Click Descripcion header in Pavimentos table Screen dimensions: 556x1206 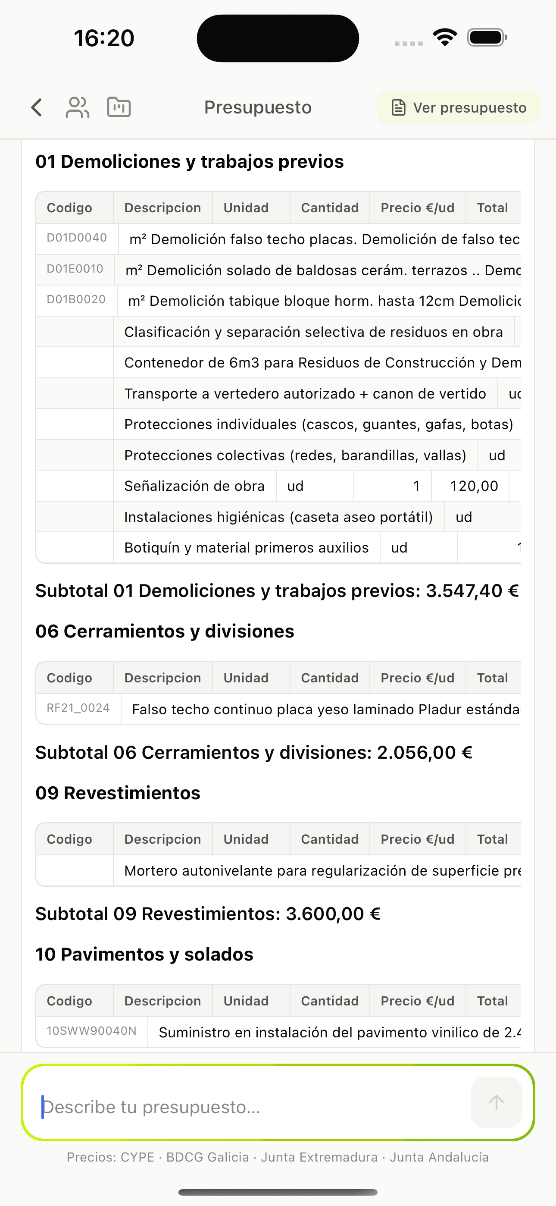point(162,1001)
